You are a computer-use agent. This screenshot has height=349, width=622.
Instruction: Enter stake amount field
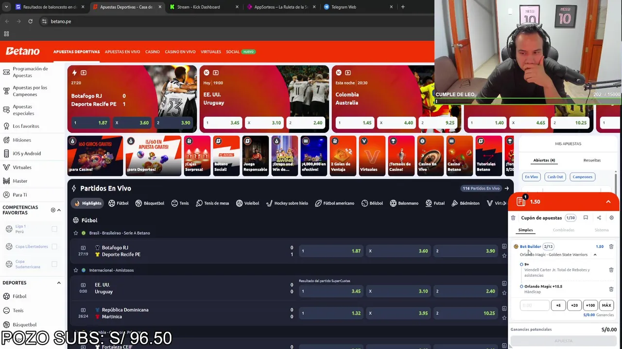[x=535, y=305]
